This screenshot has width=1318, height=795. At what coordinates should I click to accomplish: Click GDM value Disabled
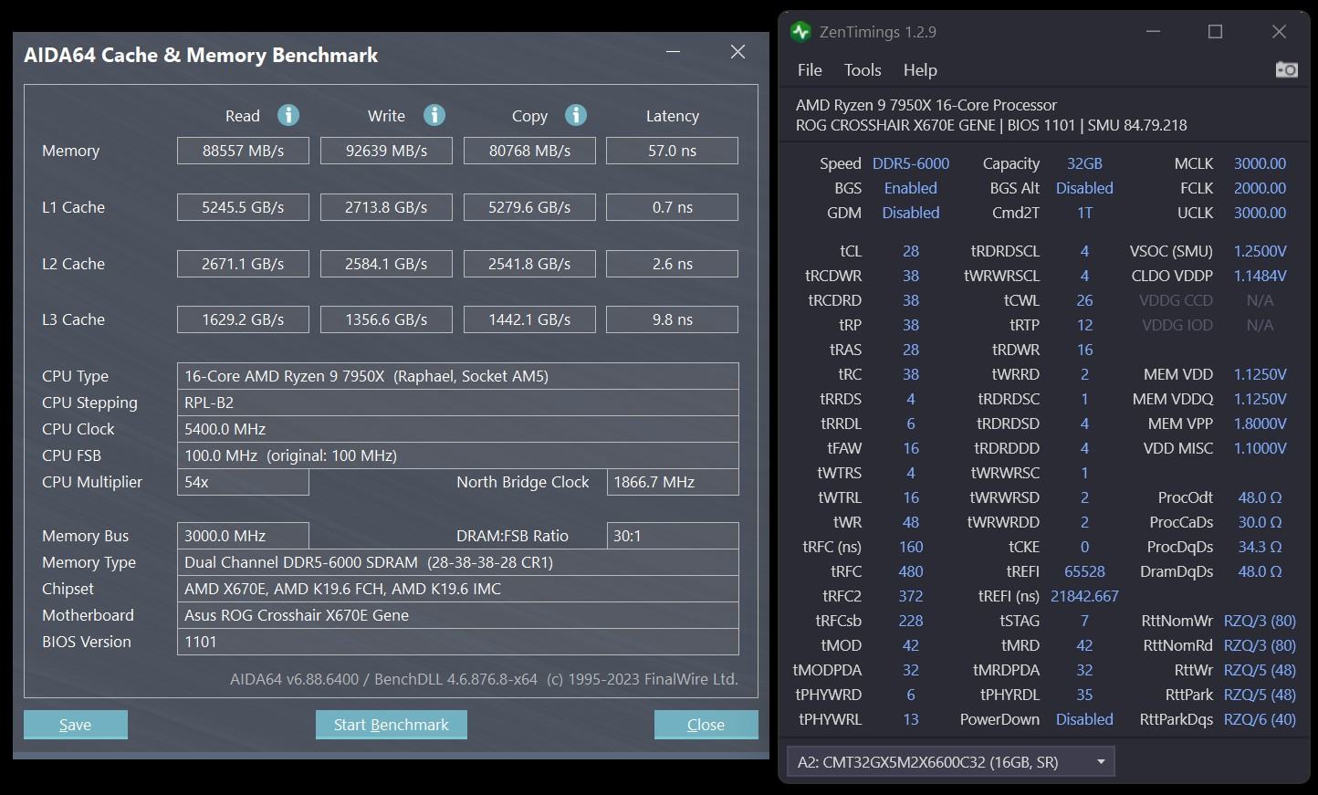tap(911, 213)
